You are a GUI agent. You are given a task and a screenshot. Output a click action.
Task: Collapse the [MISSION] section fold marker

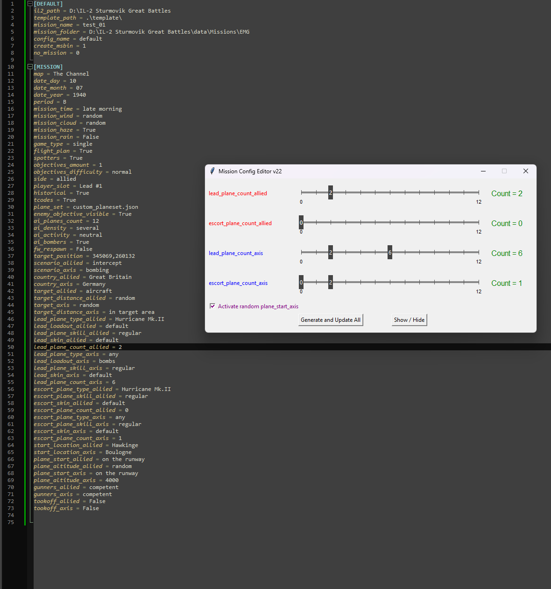[x=30, y=67]
